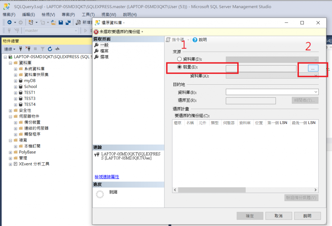The image size is (332, 226).
Task: Select the 檔案 page in dialog
Action: (x=104, y=51)
